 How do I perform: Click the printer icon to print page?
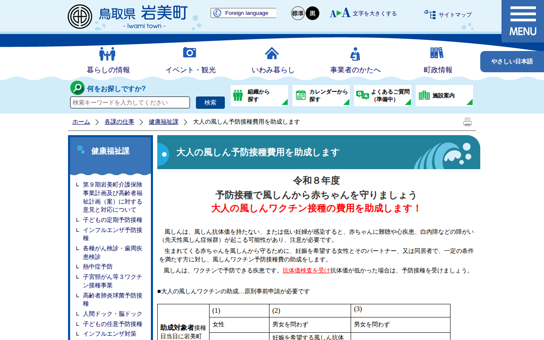tap(467, 122)
